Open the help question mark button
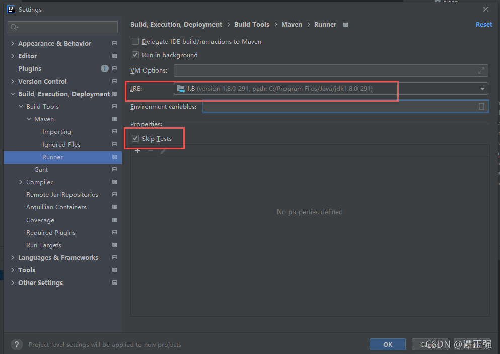Viewport: 500px width, 354px height. 17,345
